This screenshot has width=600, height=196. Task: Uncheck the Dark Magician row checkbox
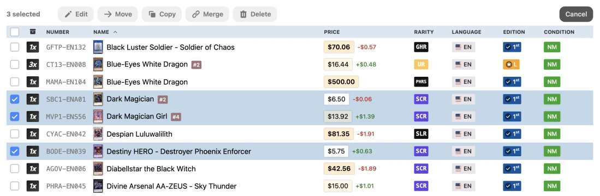[x=15, y=99]
